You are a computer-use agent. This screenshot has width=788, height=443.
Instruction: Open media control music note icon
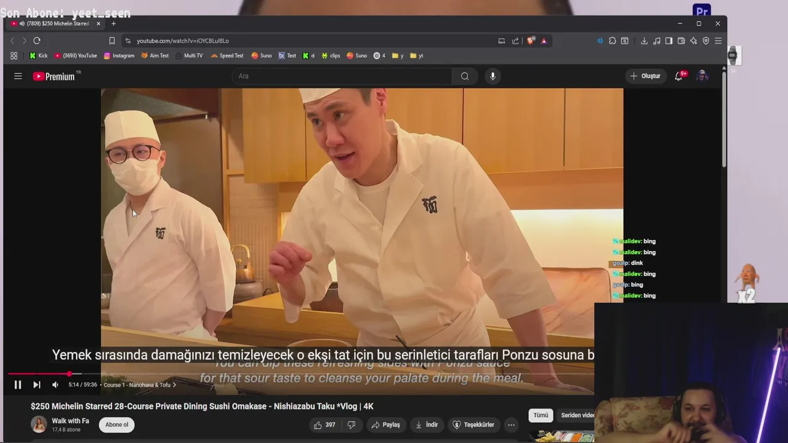(657, 41)
